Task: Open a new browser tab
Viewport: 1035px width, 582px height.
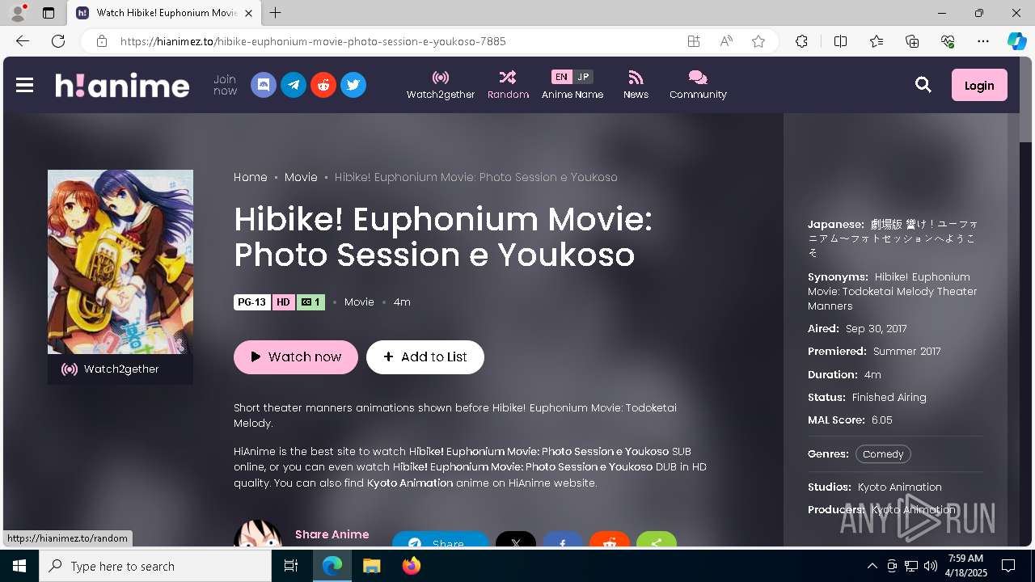Action: click(x=276, y=13)
